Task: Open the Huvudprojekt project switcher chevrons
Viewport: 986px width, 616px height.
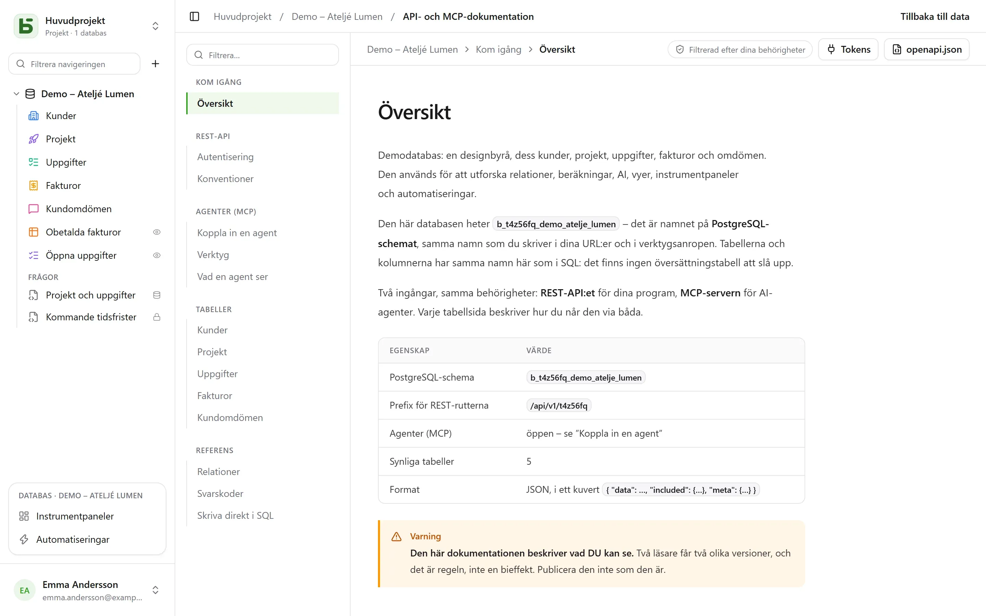Action: coord(155,26)
